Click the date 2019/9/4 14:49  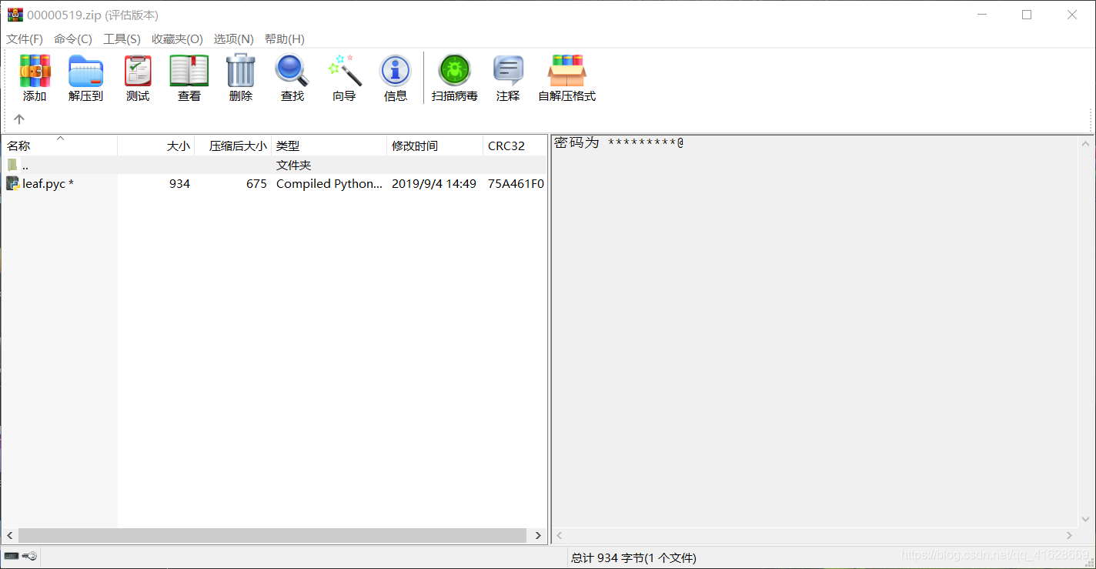coord(434,183)
